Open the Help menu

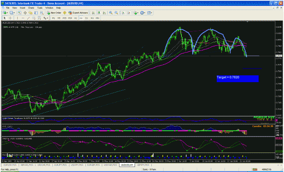coord(58,8)
